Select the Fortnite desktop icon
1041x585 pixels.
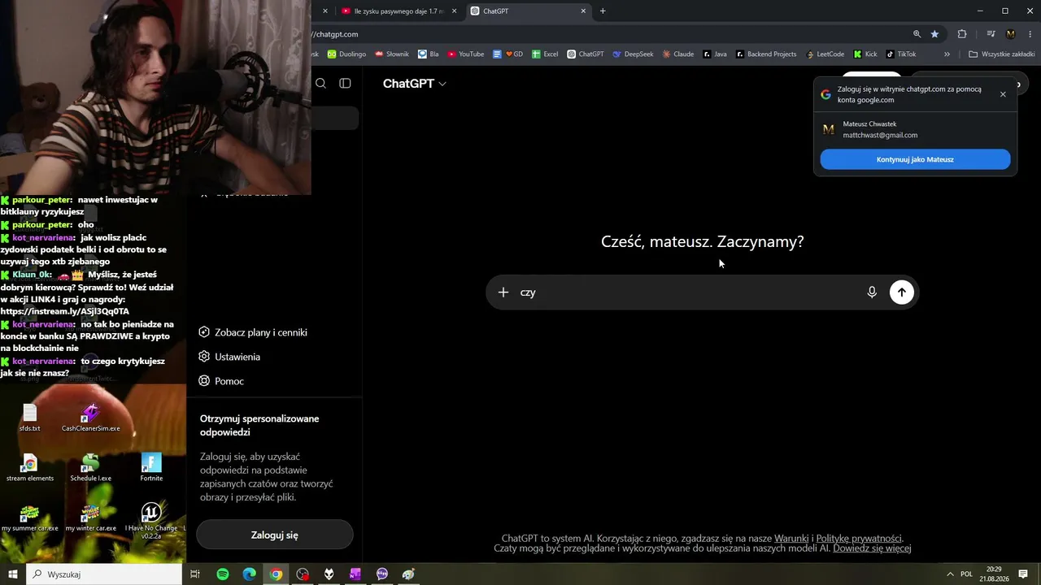(151, 468)
